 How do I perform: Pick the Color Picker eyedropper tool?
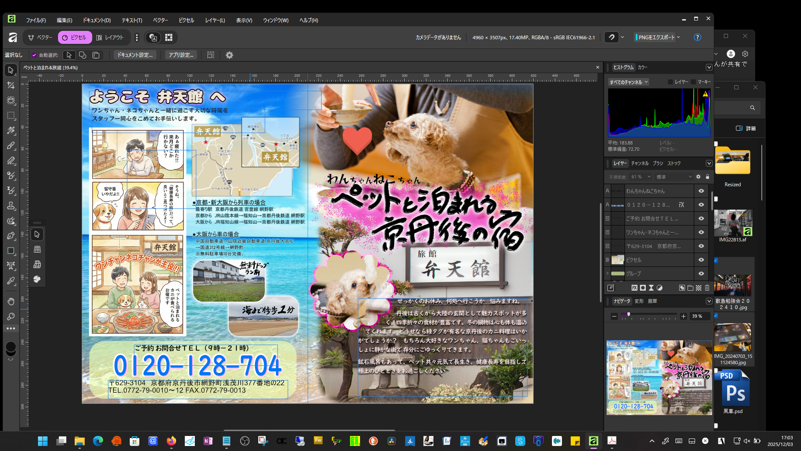[x=11, y=281]
